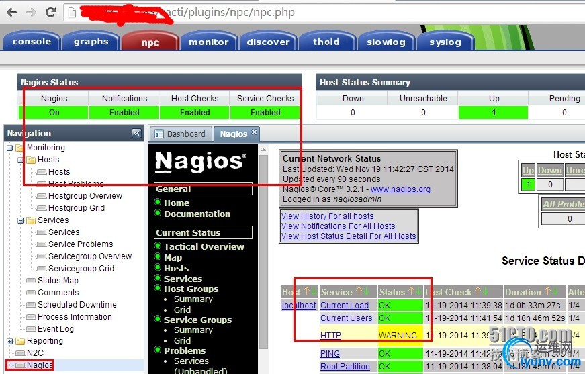The width and height of the screenshot is (585, 374).
Task: Close the Nagios panel tab
Action: tap(254, 132)
